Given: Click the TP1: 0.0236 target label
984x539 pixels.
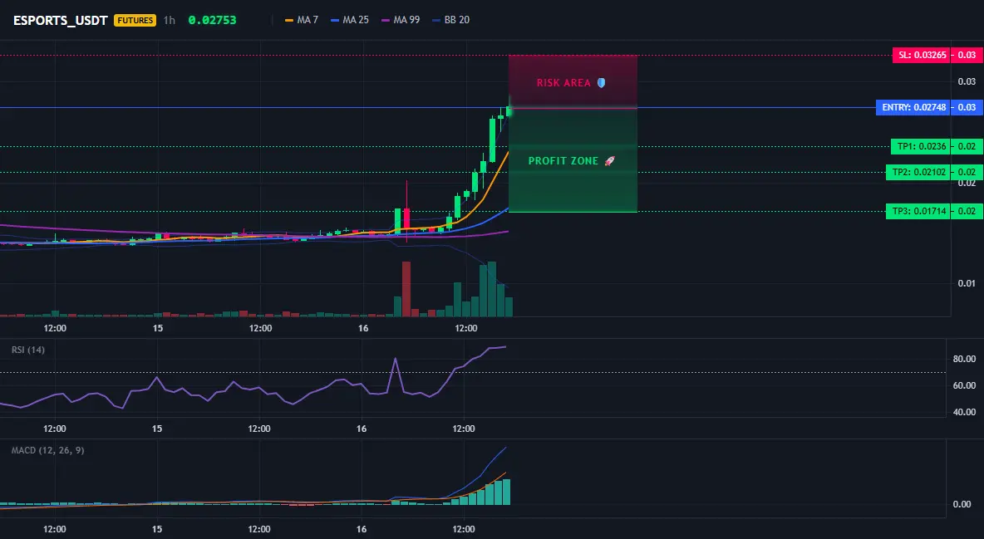Looking at the screenshot, I should pos(921,147).
